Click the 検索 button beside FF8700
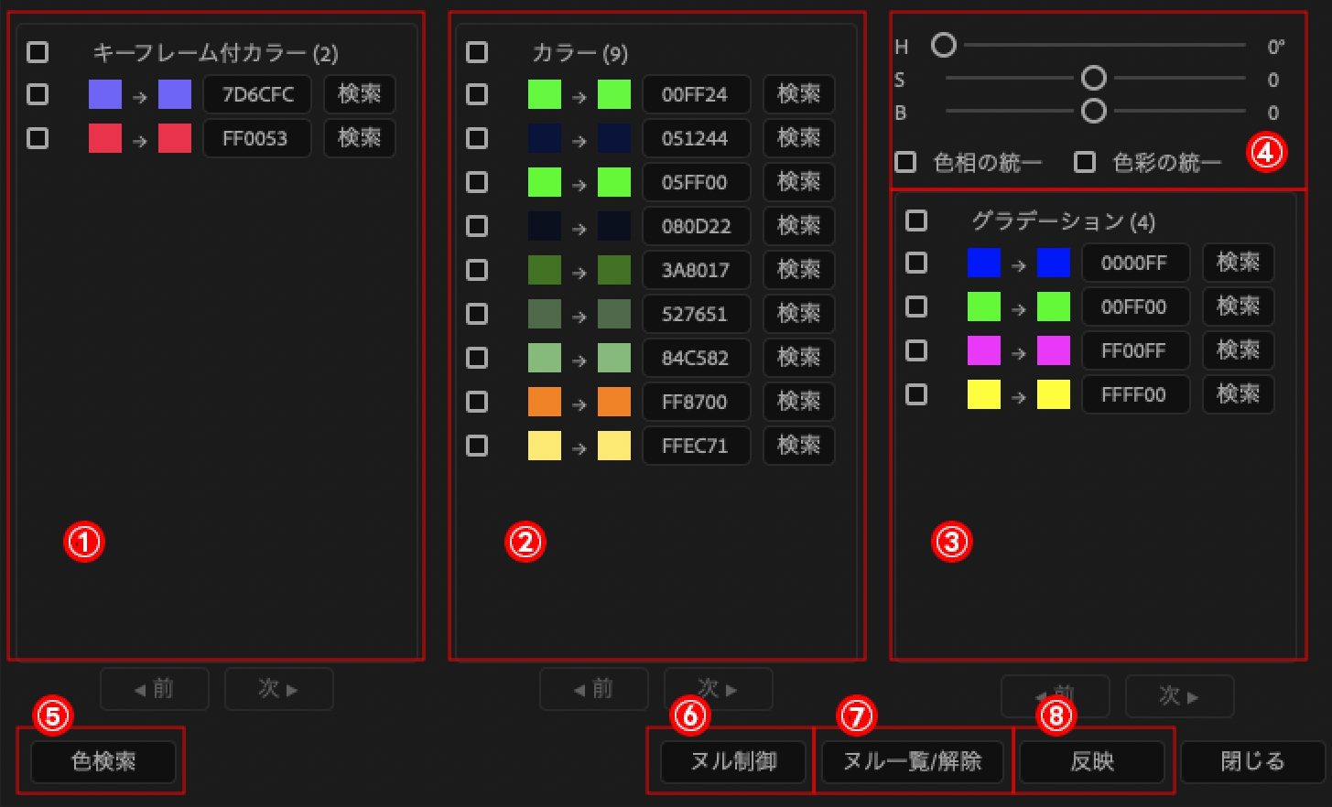The height and width of the screenshot is (807, 1332). 798,402
